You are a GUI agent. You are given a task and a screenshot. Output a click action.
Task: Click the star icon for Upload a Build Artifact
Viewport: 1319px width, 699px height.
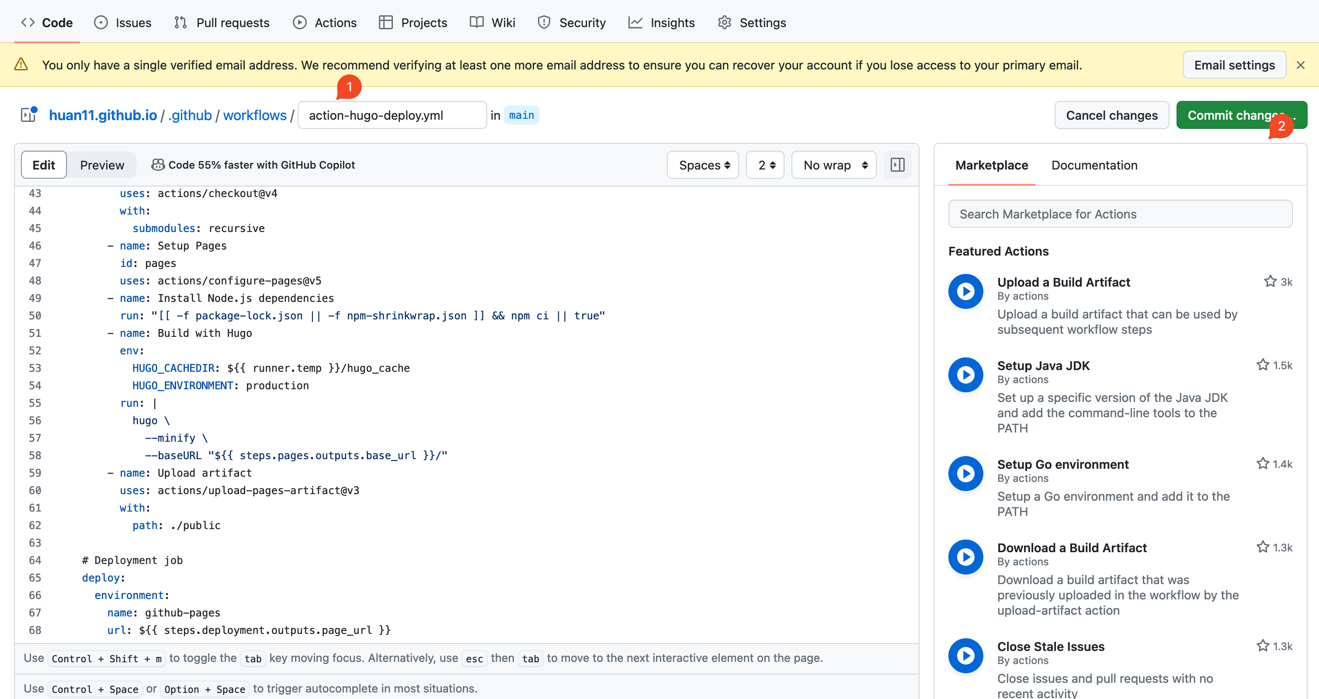coord(1270,281)
